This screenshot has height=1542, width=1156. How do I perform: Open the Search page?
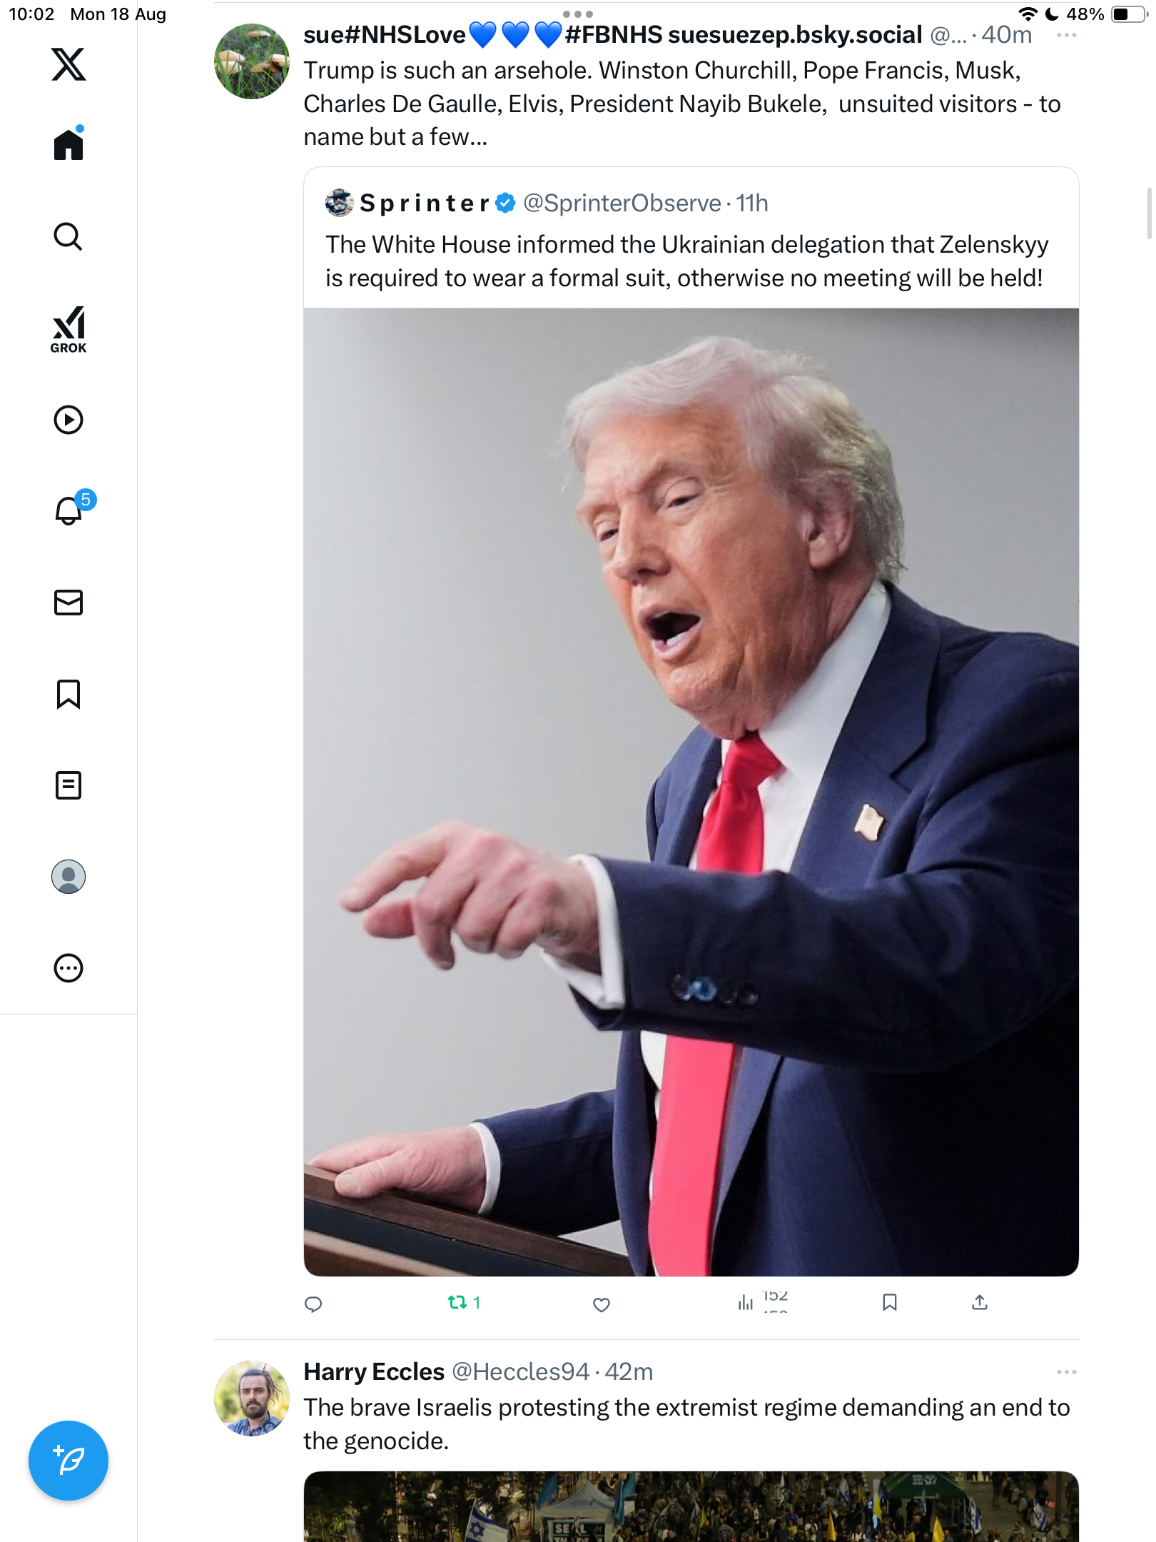click(69, 236)
